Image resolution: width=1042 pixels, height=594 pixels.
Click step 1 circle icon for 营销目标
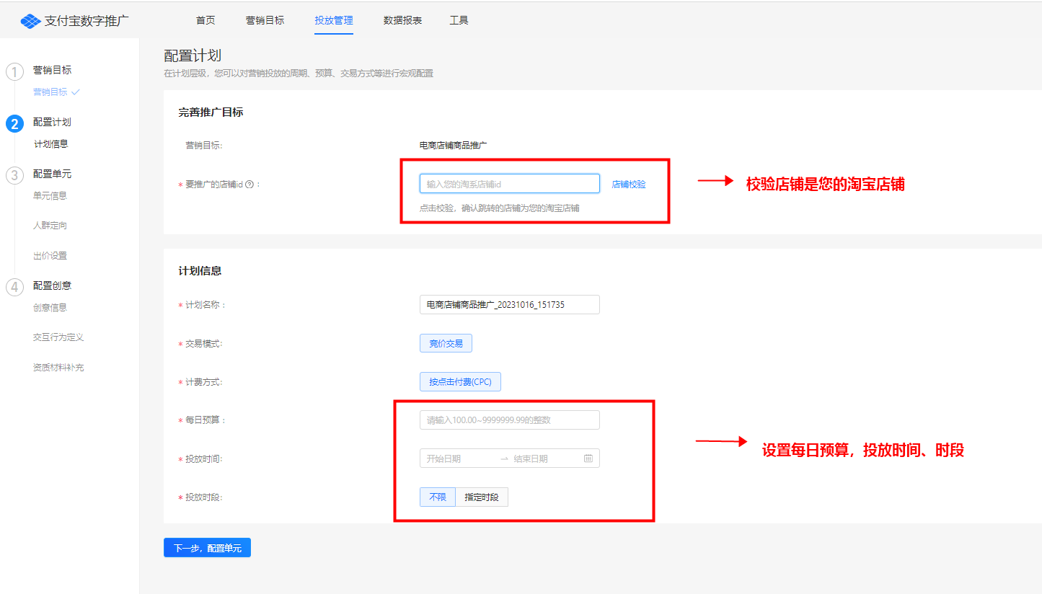tap(14, 71)
